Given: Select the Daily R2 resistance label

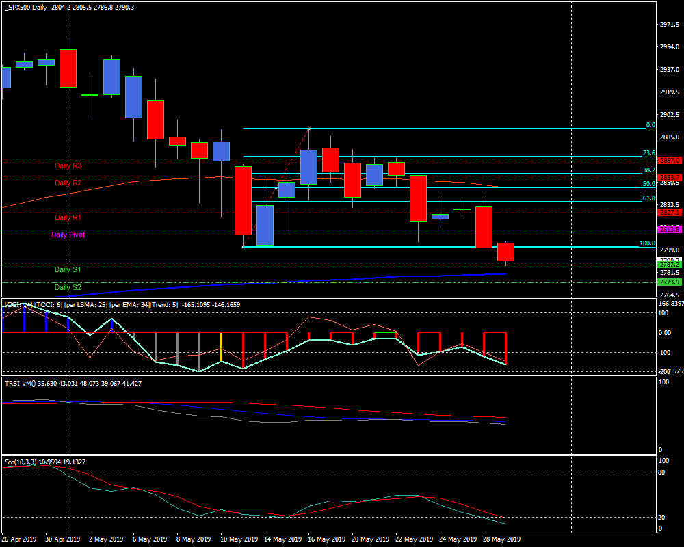Looking at the screenshot, I should coord(68,183).
